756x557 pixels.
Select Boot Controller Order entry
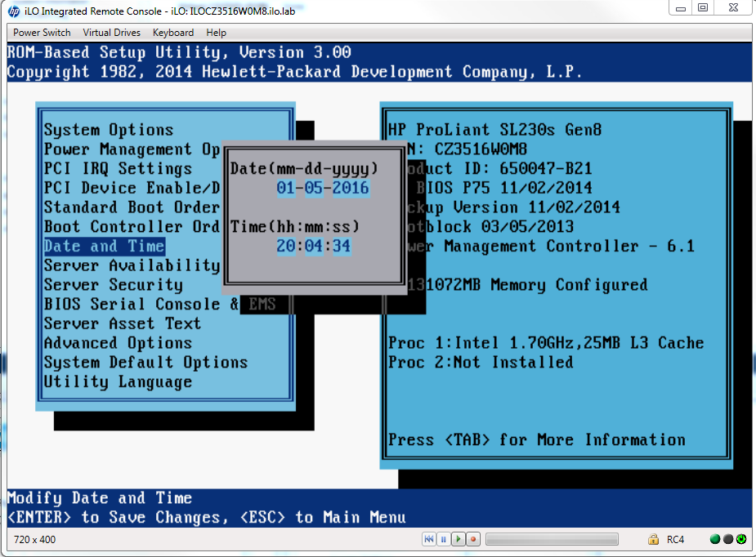coord(132,226)
